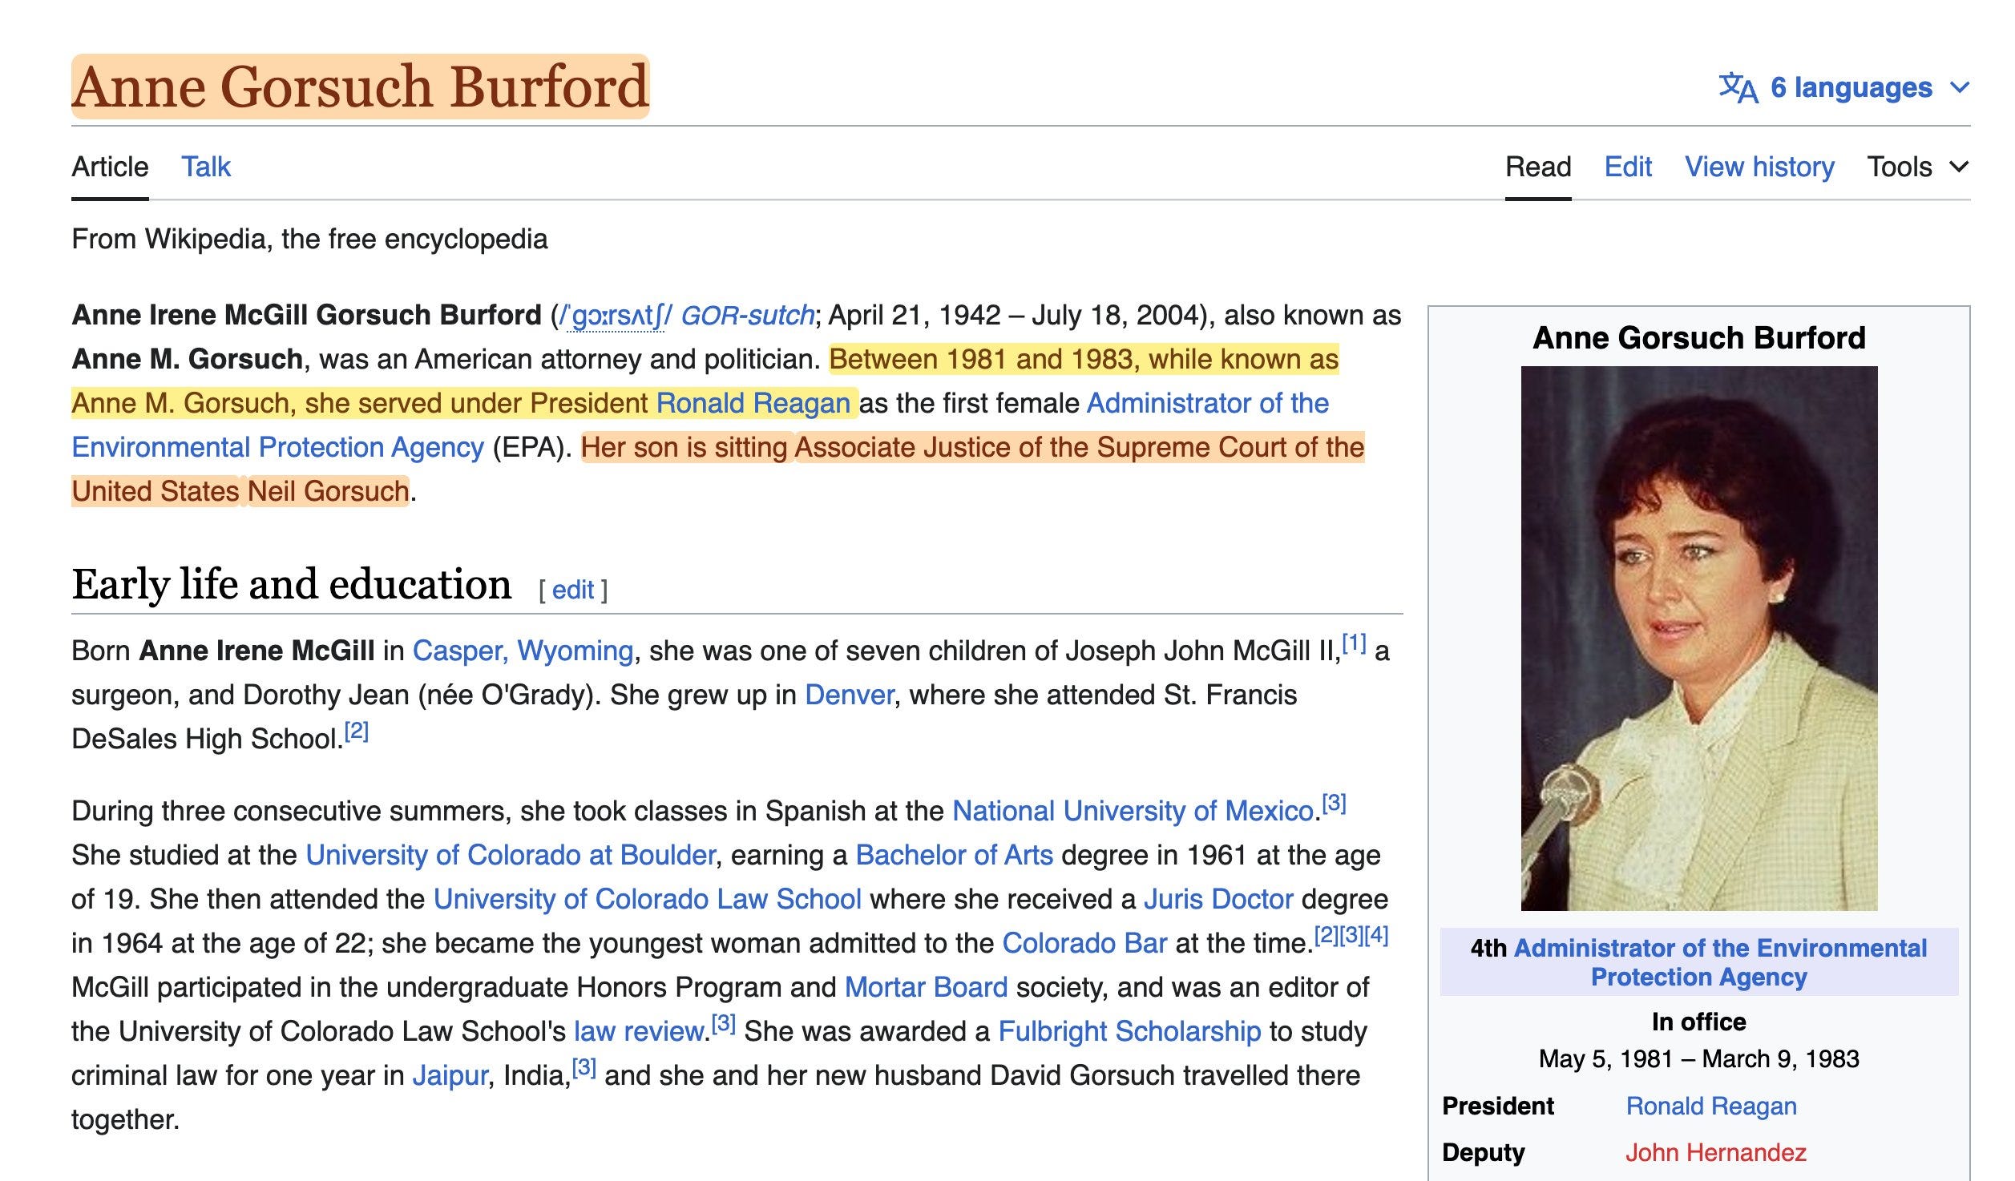The height and width of the screenshot is (1181, 2015).
Task: Click the infobox caption title Anne Gorsuch Burford
Action: click(x=1698, y=338)
